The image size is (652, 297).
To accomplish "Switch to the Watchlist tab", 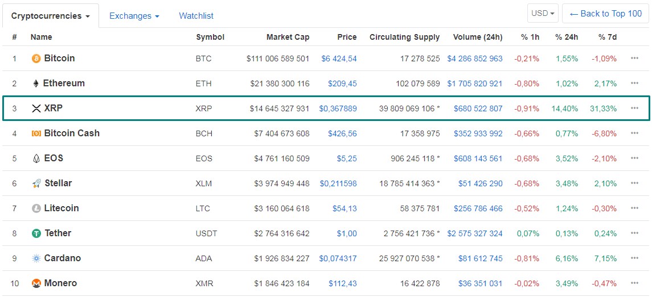I will click(x=196, y=16).
